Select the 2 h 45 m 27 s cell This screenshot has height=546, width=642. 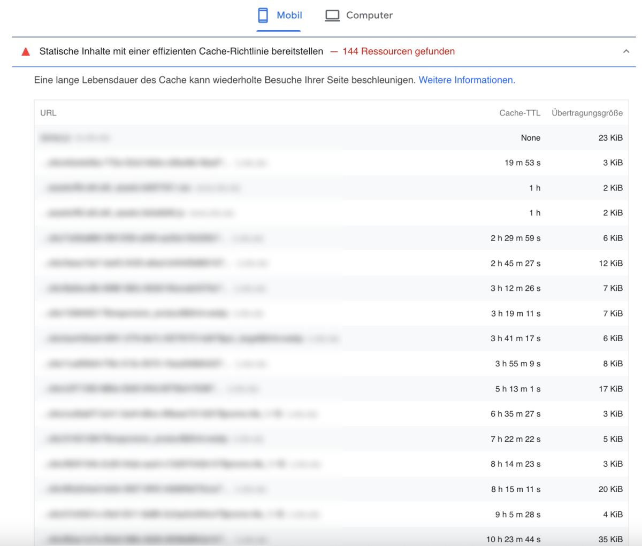[515, 263]
